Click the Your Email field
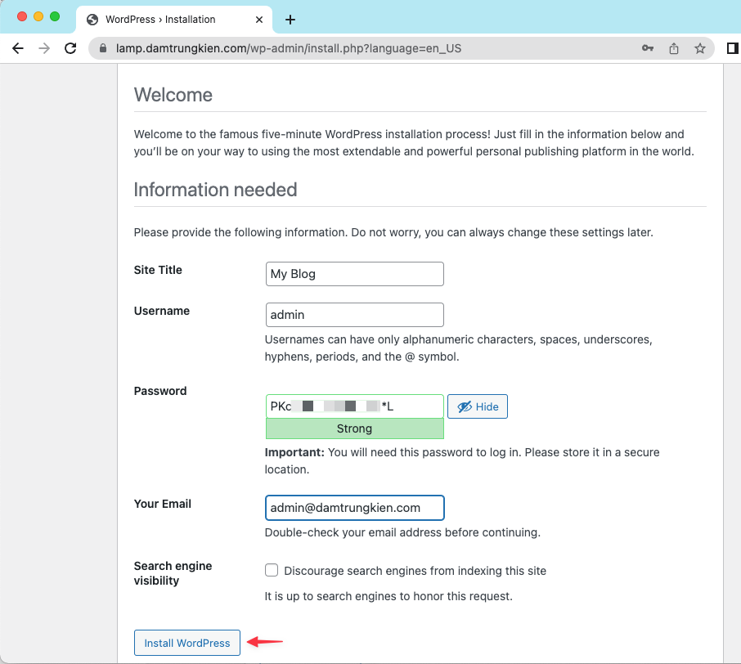741x664 pixels. [354, 508]
